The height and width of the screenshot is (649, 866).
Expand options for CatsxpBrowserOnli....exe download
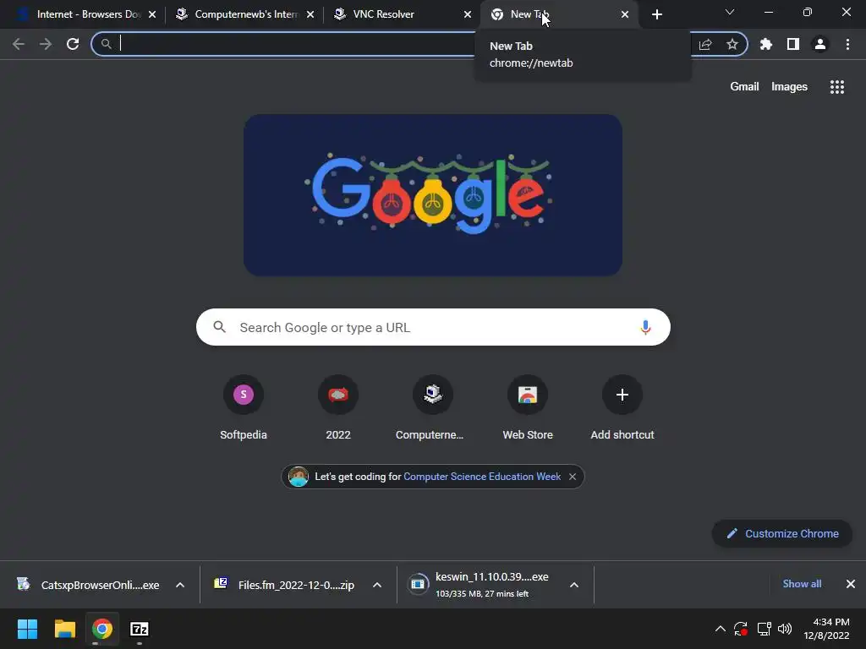pyautogui.click(x=180, y=585)
